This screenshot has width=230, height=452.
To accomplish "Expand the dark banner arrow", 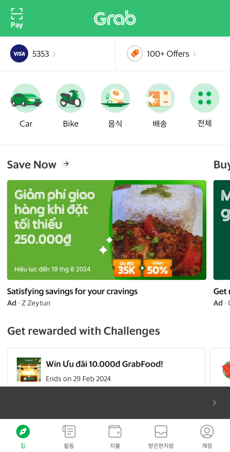I will pyautogui.click(x=214, y=403).
